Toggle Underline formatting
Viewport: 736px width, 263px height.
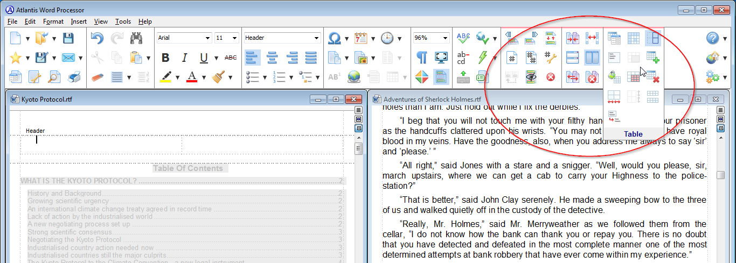click(204, 58)
